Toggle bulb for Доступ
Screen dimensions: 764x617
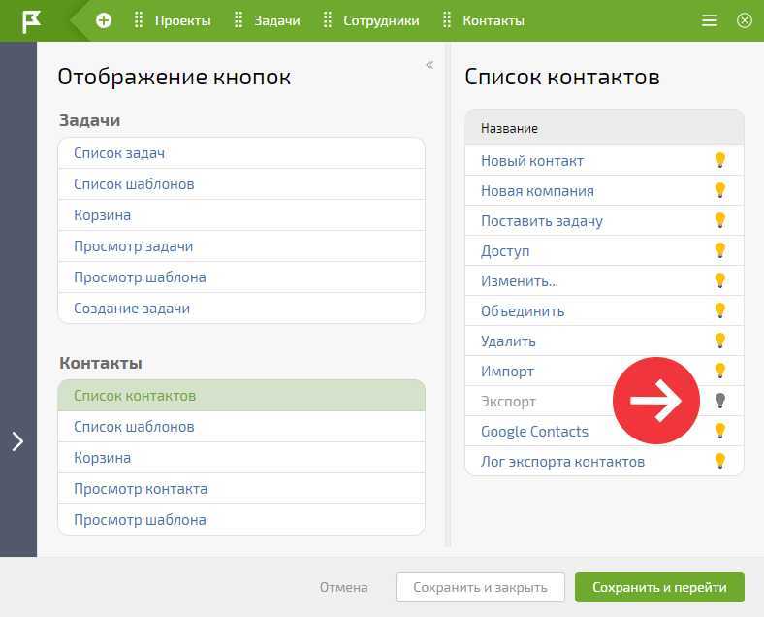(720, 250)
